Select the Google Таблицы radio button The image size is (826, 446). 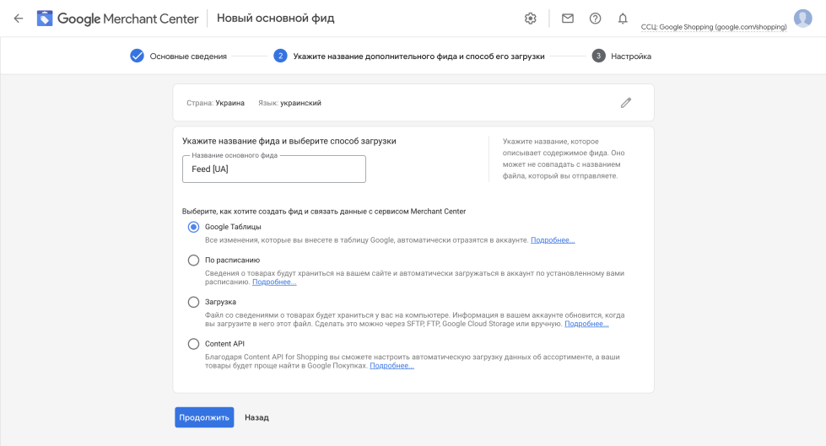point(193,227)
